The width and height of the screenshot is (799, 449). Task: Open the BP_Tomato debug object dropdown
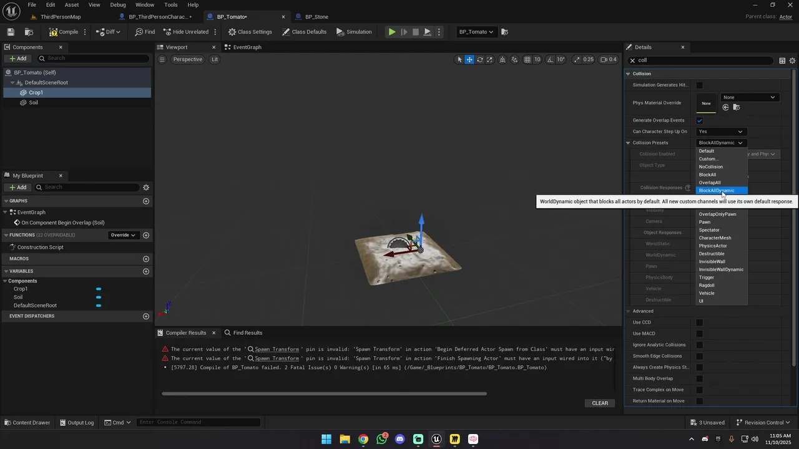[x=476, y=32]
